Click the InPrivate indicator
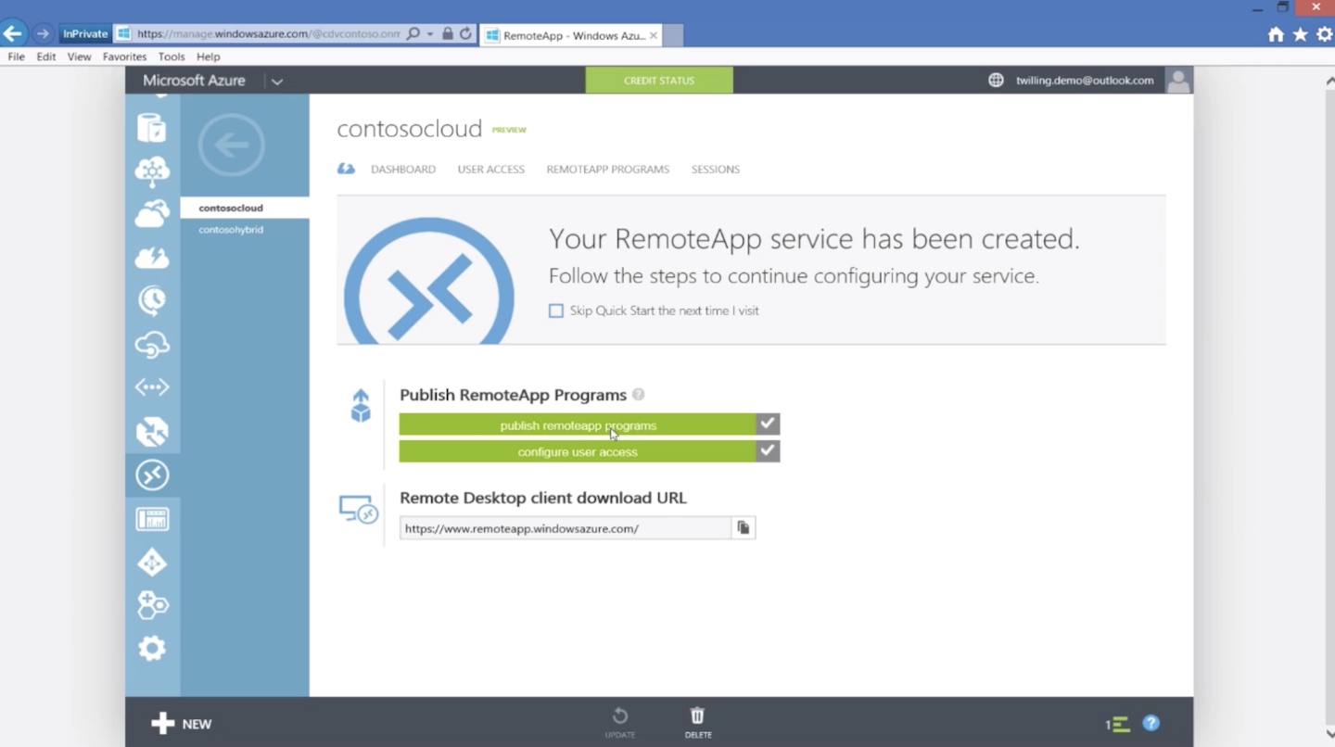The height and width of the screenshot is (747, 1335). 85,34
